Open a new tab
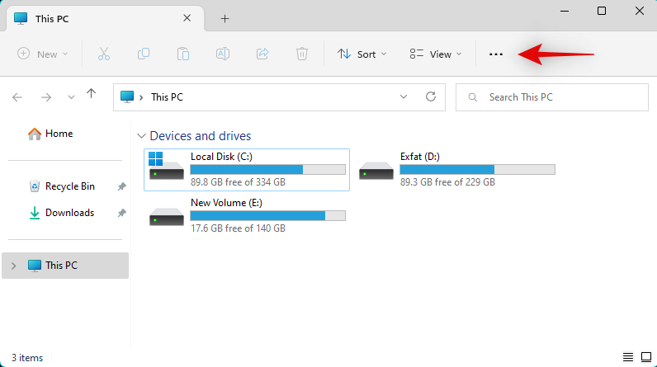 (x=225, y=18)
